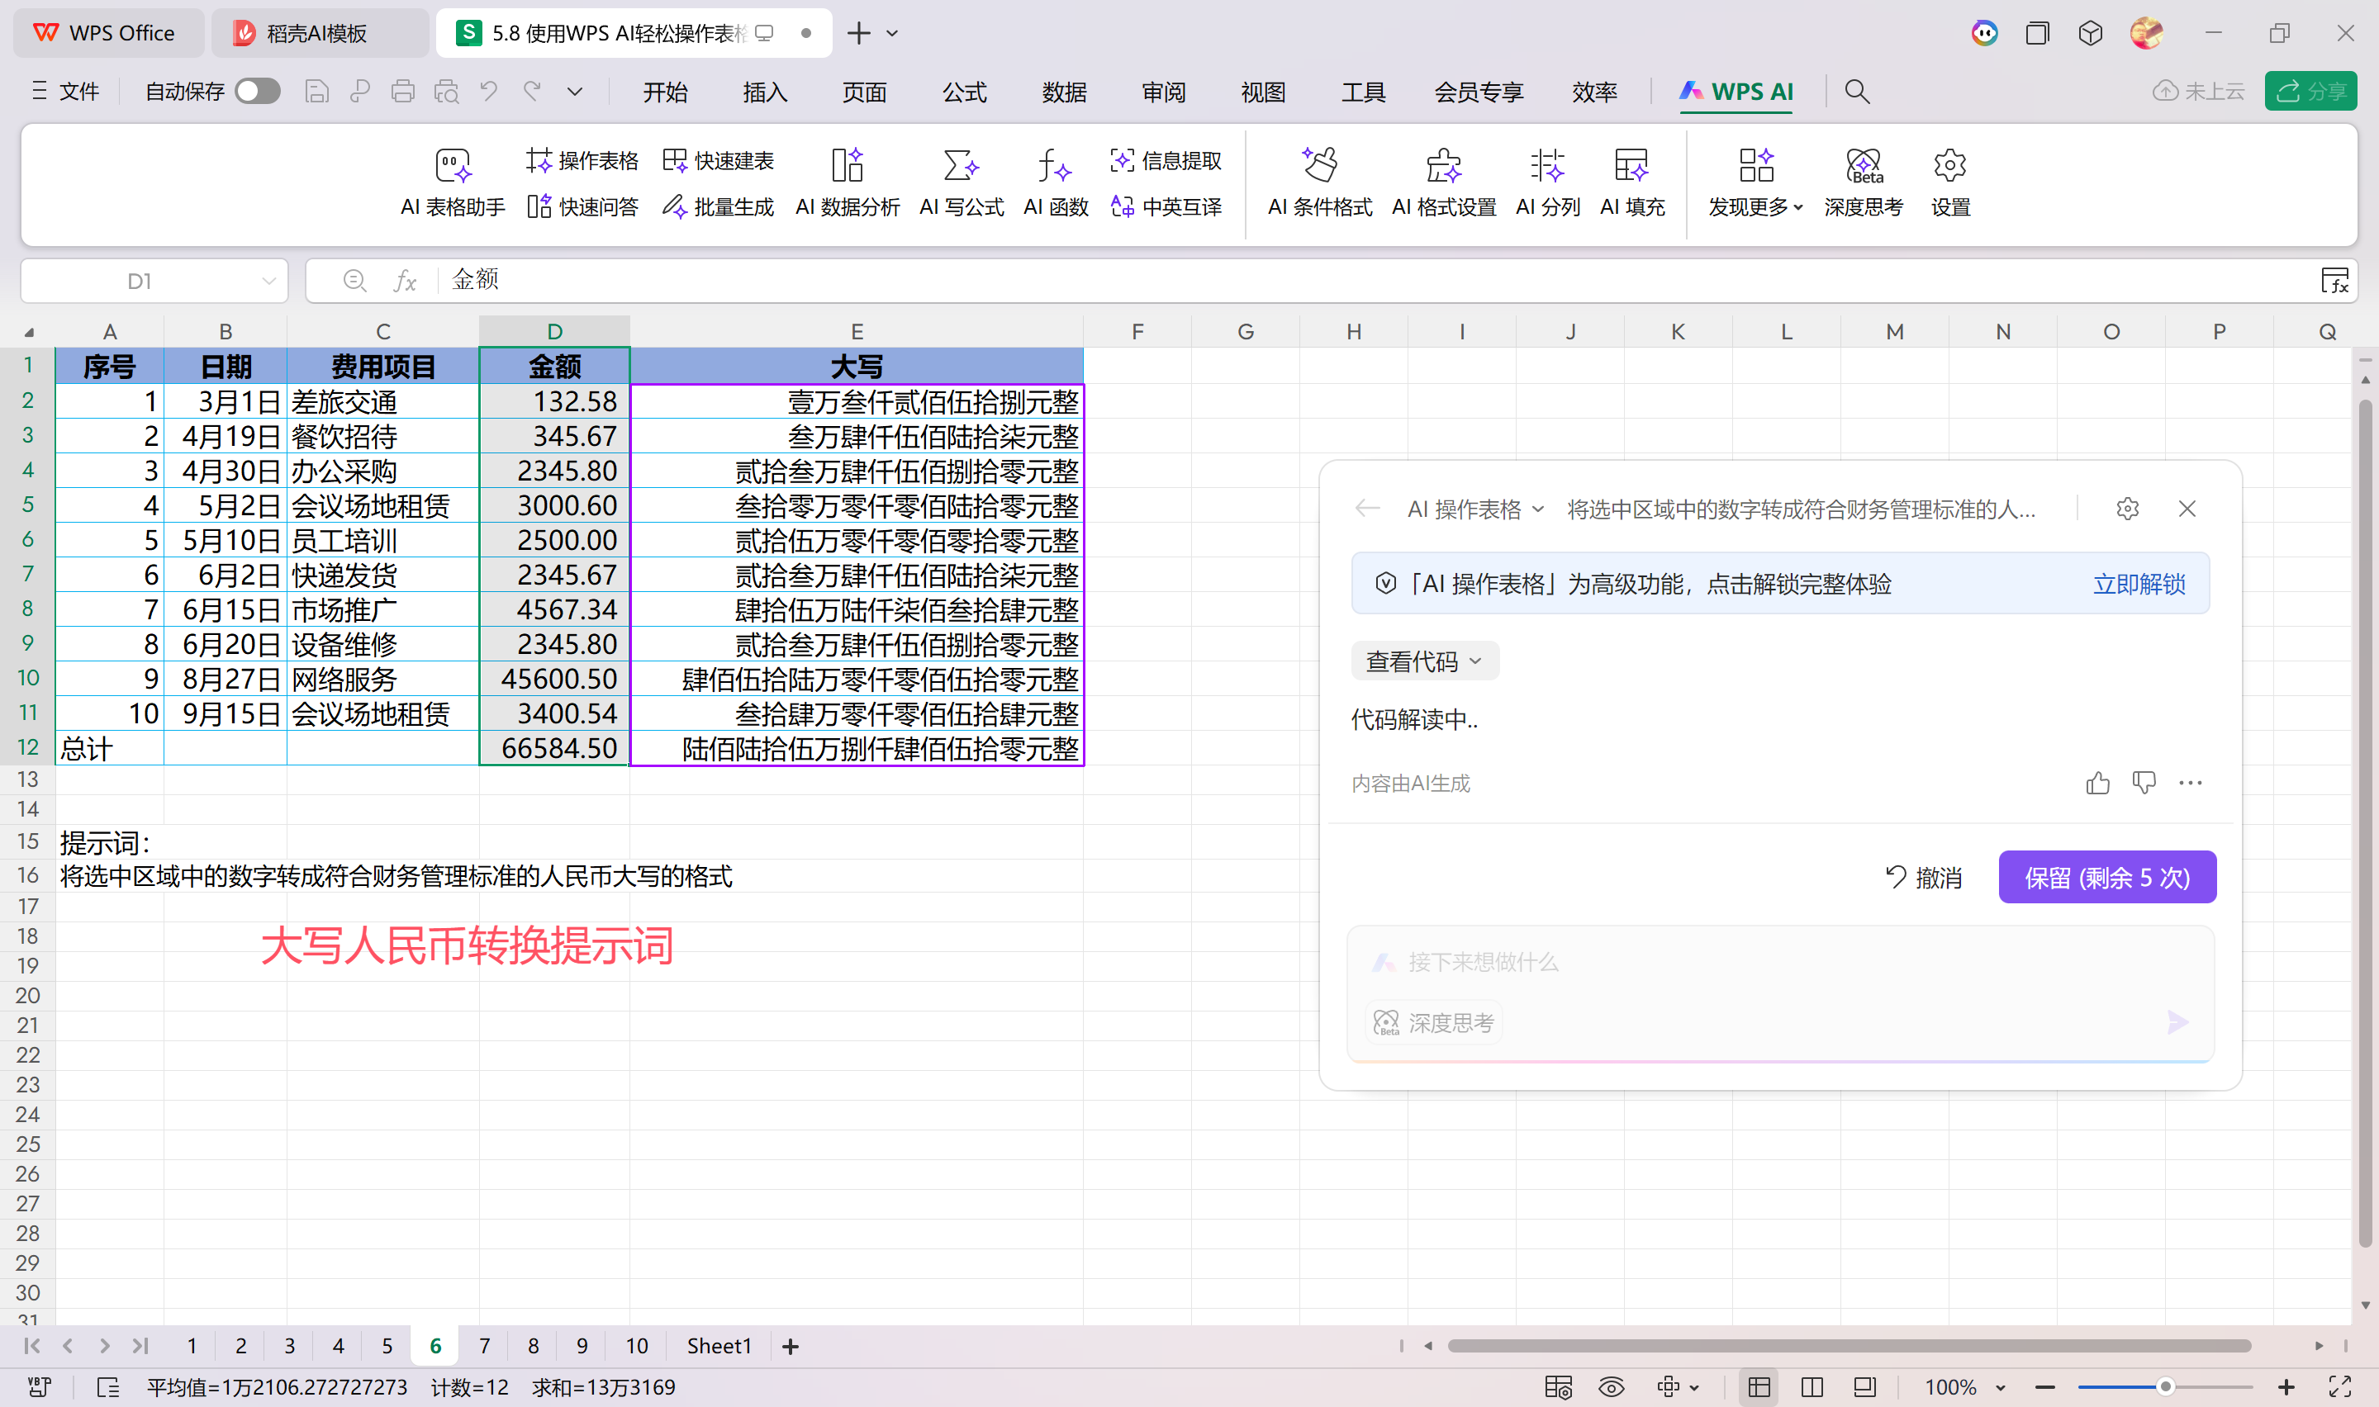
Task: Click the horizontal scrollbar
Action: (x=1848, y=1347)
